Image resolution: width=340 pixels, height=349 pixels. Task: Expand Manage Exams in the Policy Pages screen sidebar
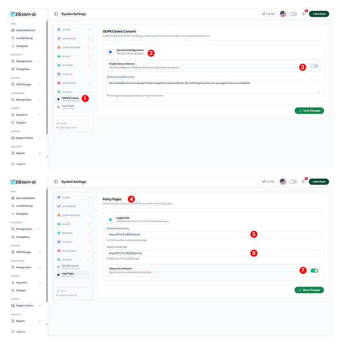pos(26,229)
